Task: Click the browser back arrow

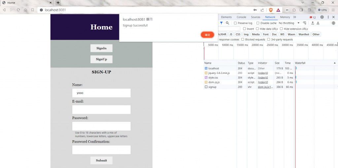Action: coord(4,10)
